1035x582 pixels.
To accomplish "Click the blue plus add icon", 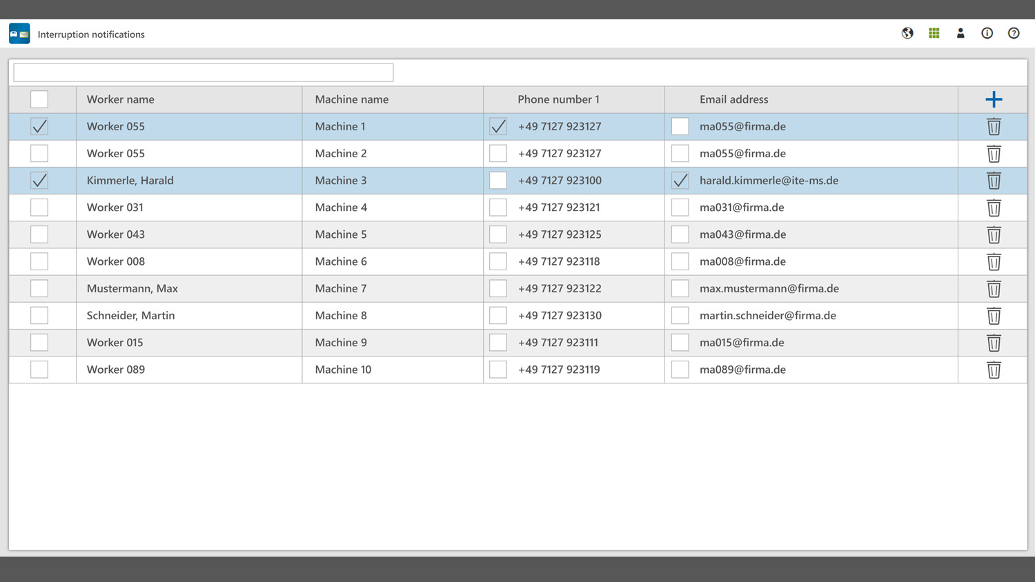I will [994, 99].
